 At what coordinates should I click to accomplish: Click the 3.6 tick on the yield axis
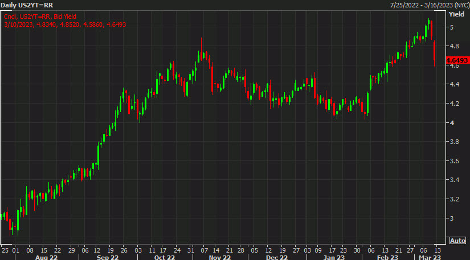tap(455, 161)
